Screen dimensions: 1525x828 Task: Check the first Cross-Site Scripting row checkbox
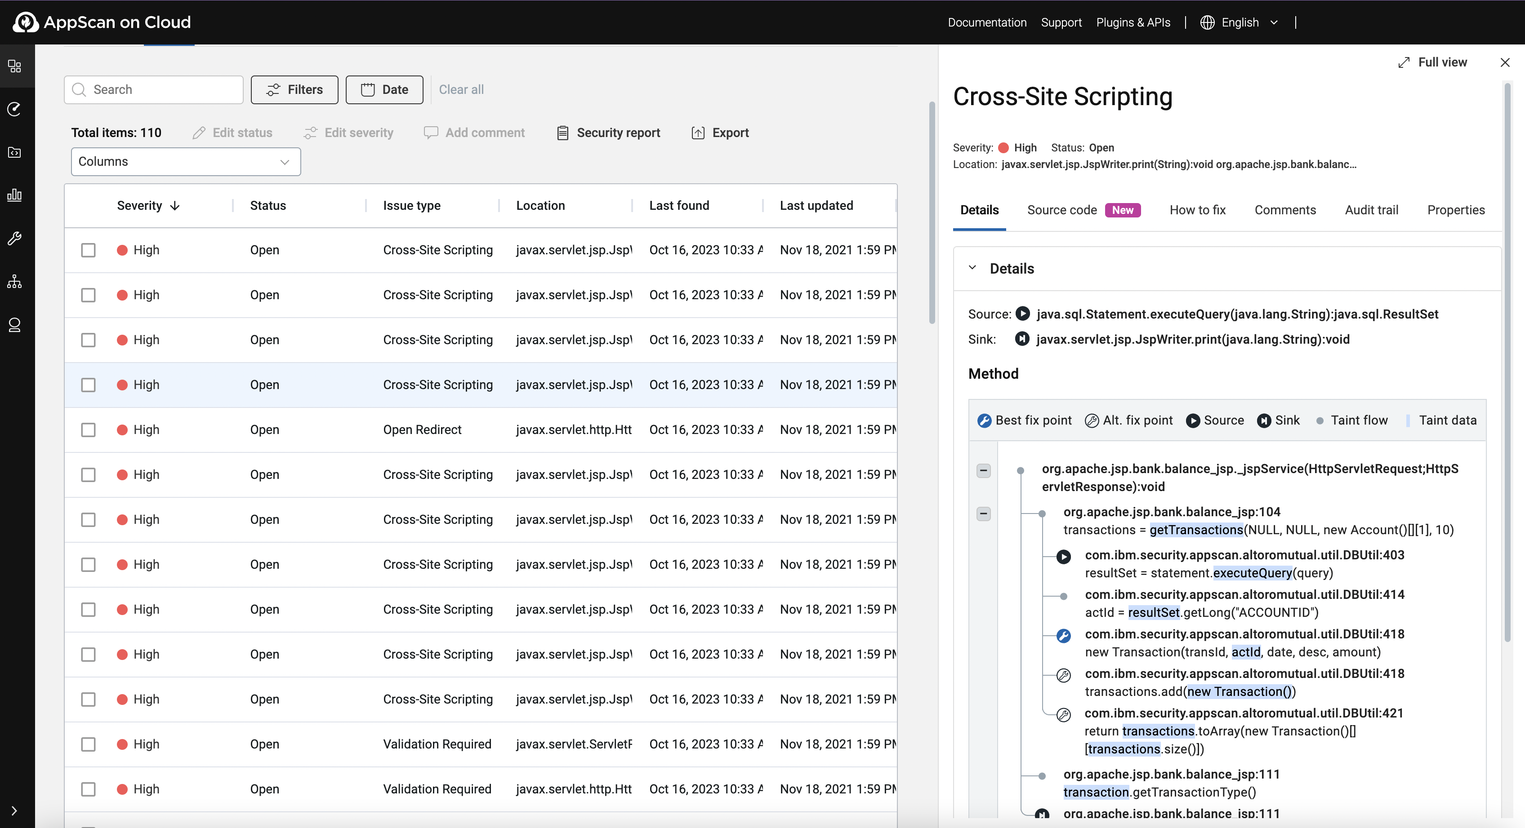point(88,250)
